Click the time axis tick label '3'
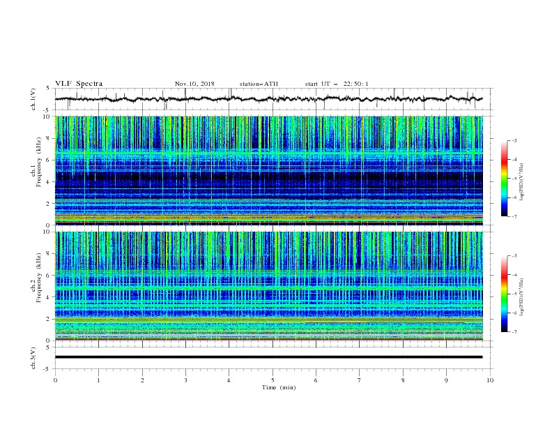The image size is (552, 427). click(185, 380)
